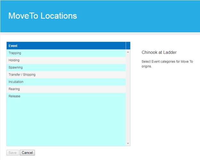Viewport: 200px width, 160px height.
Task: Select the Holding event row
Action: pos(66,60)
